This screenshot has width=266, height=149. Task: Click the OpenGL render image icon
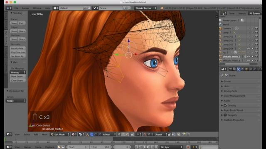tap(184, 134)
